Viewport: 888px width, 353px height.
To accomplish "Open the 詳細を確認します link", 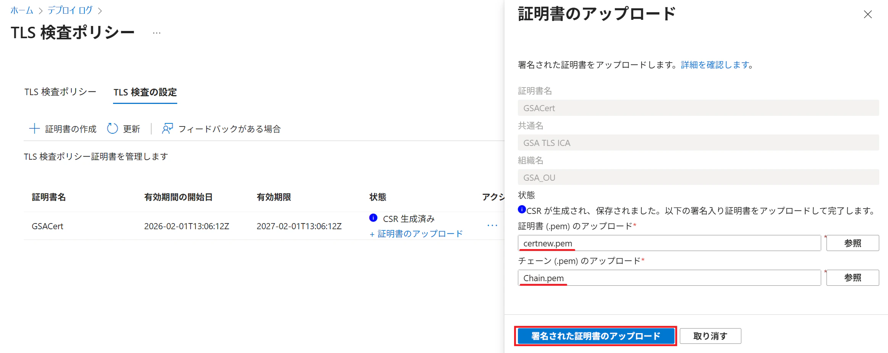I will [x=715, y=65].
